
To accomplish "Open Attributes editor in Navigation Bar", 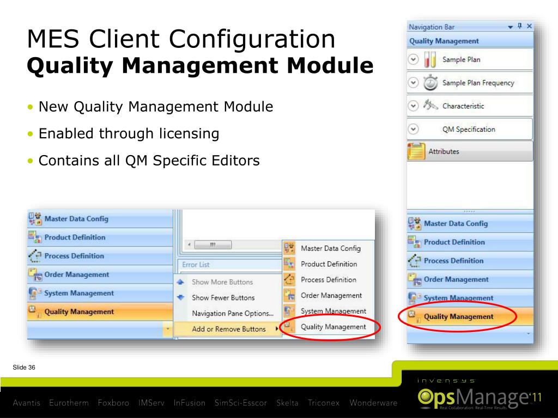I will tap(470, 151).
